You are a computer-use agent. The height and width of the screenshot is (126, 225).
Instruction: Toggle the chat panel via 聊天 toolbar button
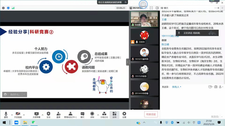83,115
